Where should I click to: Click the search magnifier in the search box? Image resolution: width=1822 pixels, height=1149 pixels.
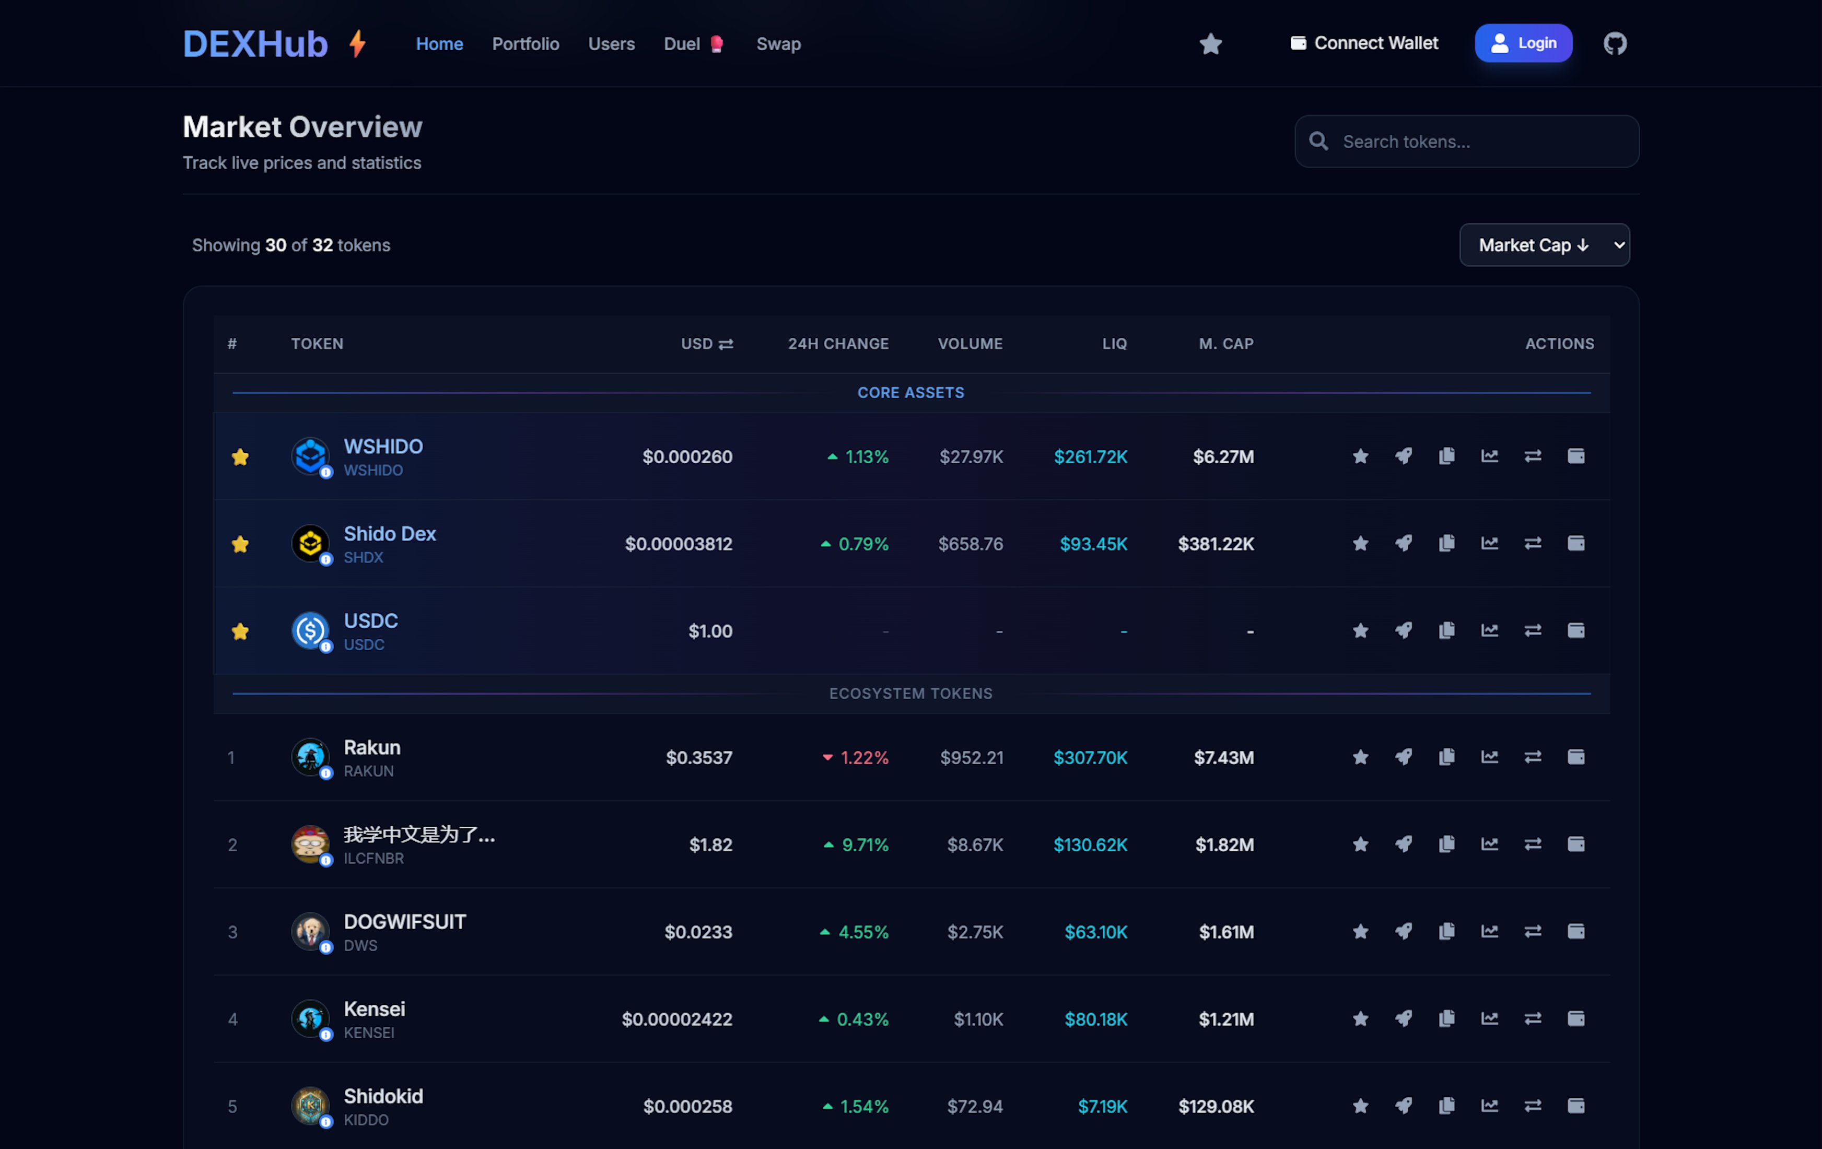[x=1318, y=142]
